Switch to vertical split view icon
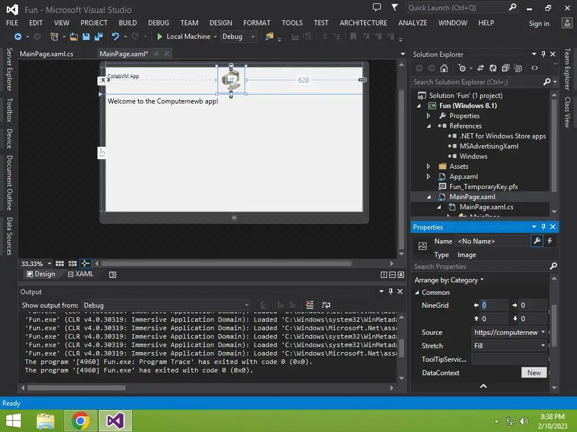 pos(384,274)
